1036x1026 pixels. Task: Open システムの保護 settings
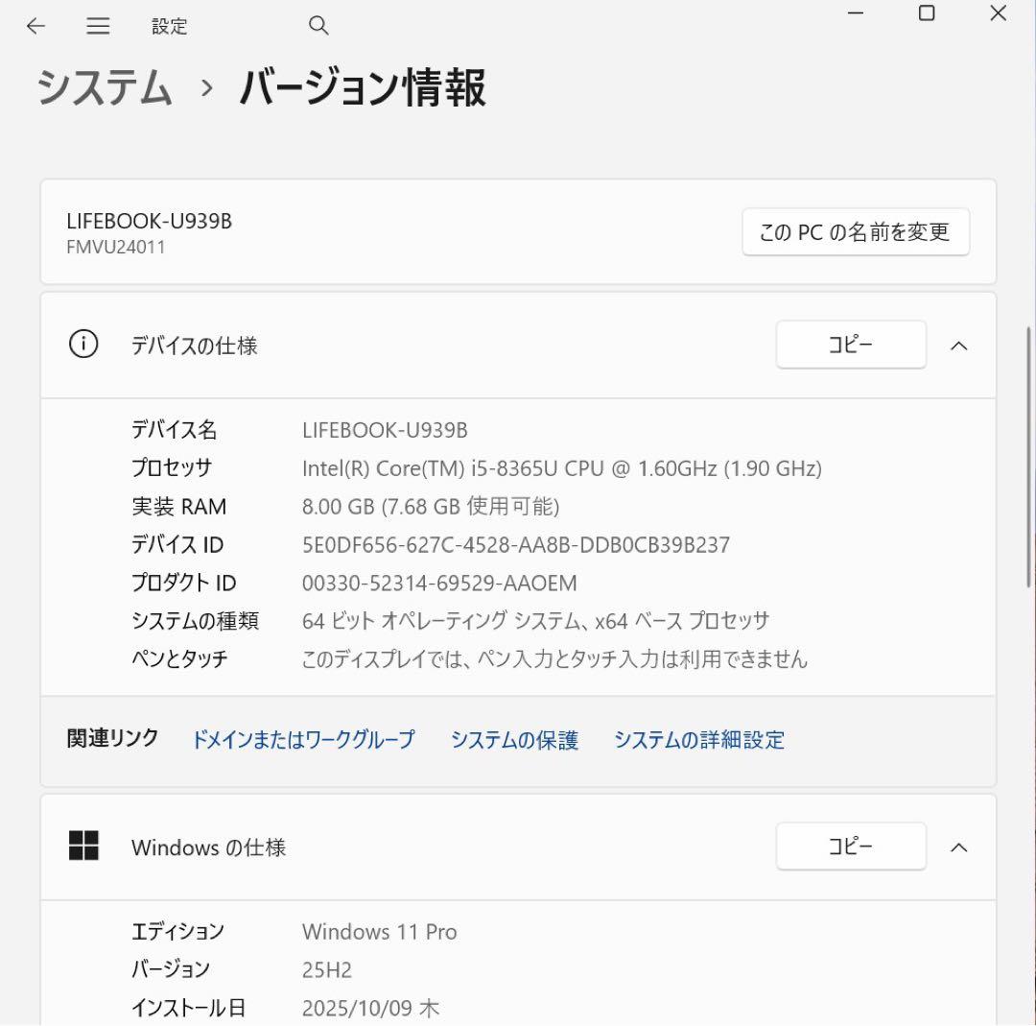point(515,740)
